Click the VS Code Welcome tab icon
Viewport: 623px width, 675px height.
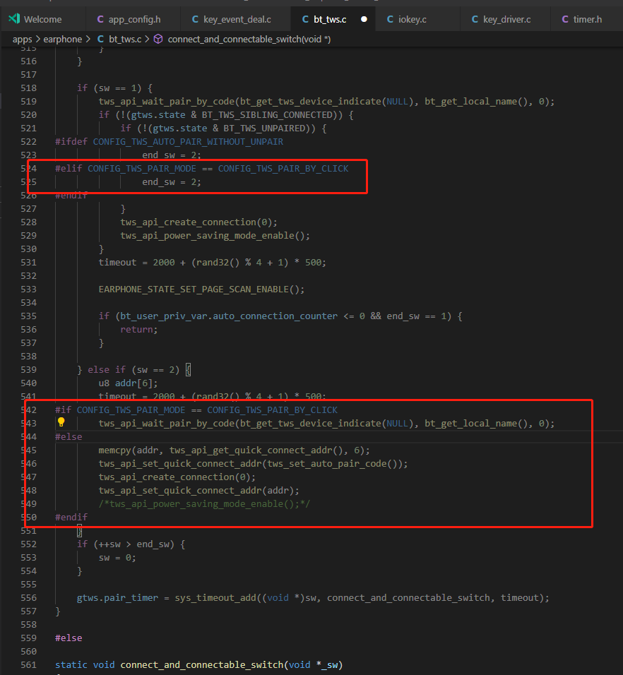(x=15, y=19)
